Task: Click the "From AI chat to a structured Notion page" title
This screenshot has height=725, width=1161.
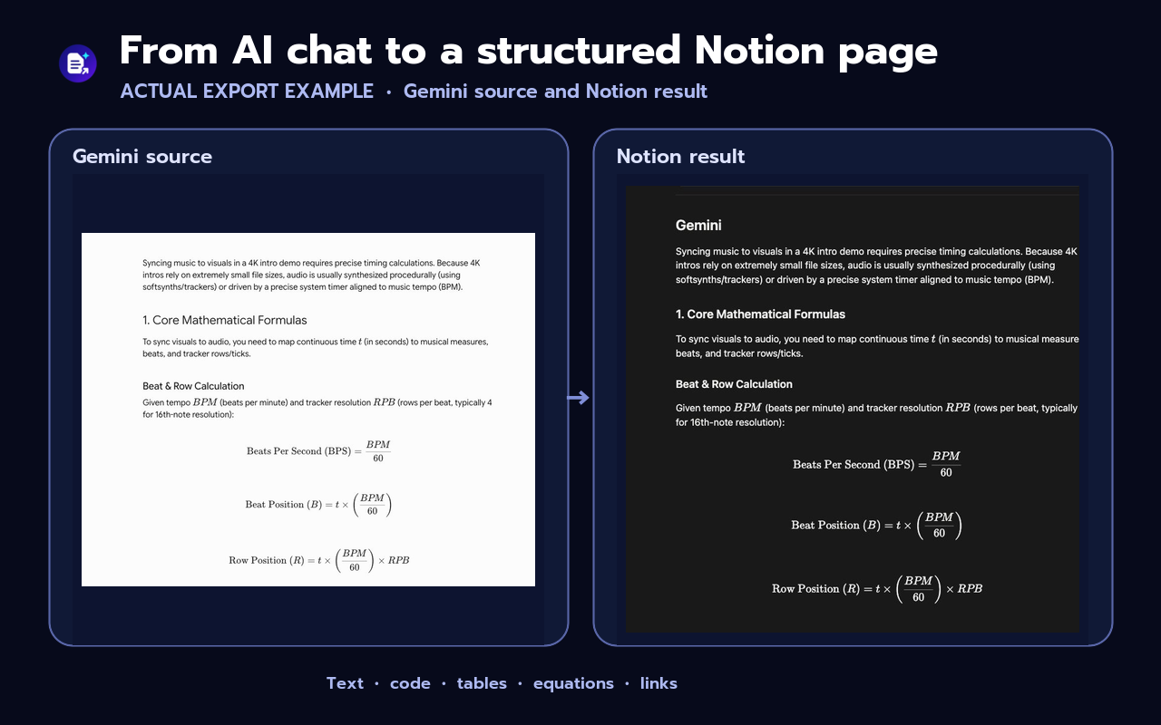Action: (529, 52)
